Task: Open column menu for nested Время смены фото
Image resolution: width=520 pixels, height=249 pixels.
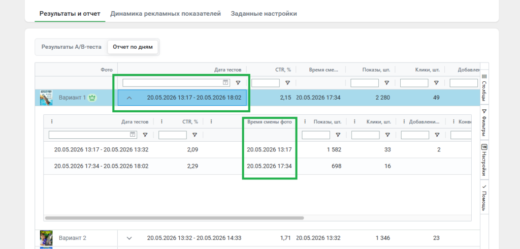Action: pyautogui.click(x=211, y=122)
